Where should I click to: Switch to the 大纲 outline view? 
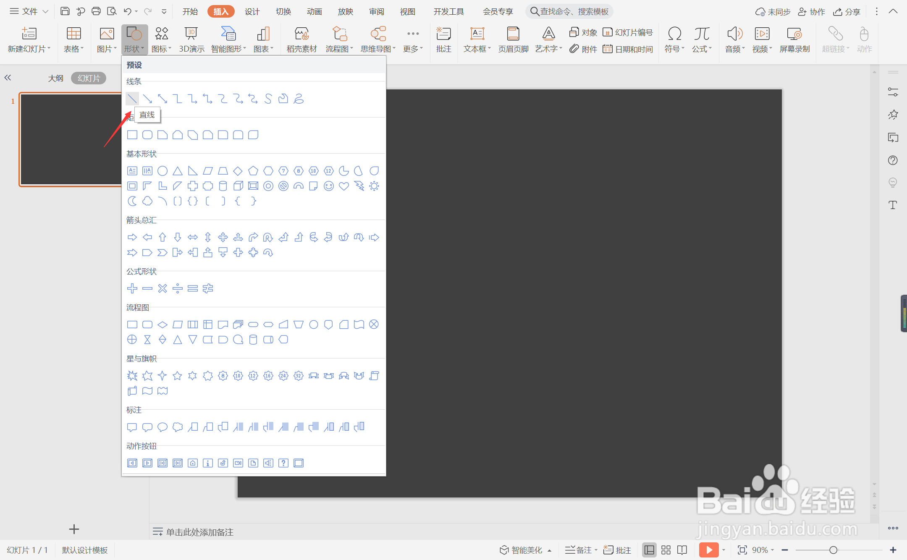(x=55, y=78)
